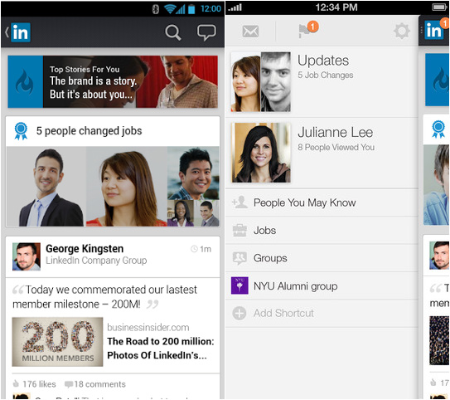Open George Kingsten's name link
450x400 pixels.
[85, 249]
